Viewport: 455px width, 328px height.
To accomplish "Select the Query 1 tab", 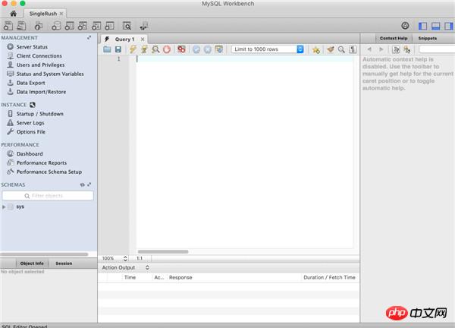I will coord(124,39).
